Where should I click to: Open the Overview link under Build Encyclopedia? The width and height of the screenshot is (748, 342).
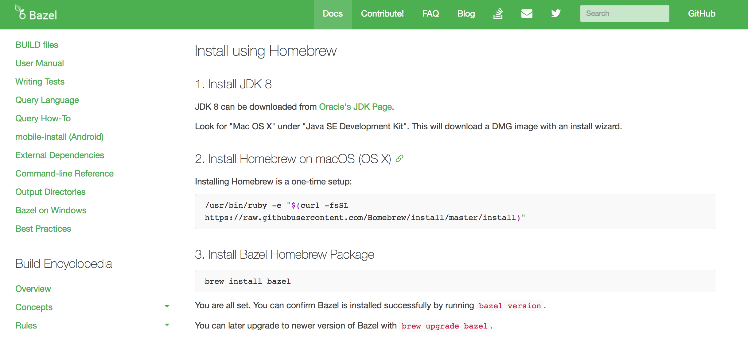tap(33, 289)
